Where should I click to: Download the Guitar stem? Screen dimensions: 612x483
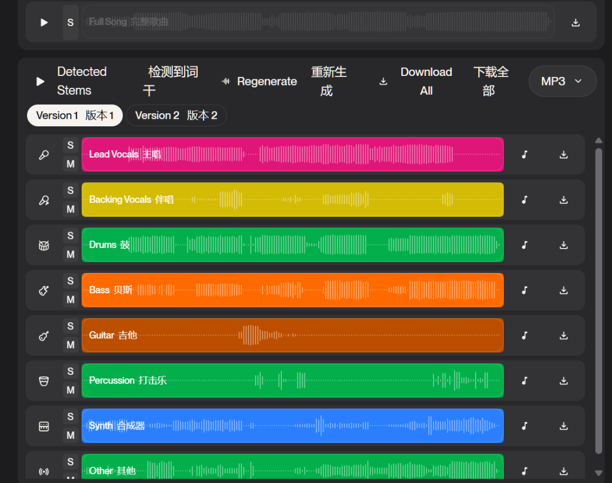pyautogui.click(x=563, y=336)
